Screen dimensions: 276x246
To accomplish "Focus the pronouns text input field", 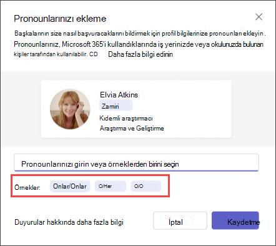I will click(x=136, y=162).
